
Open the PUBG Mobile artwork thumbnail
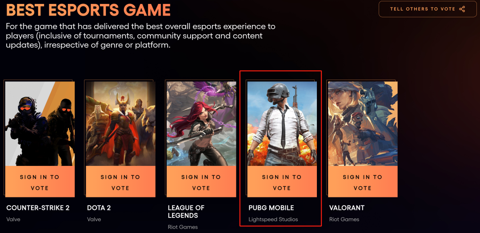(282, 124)
